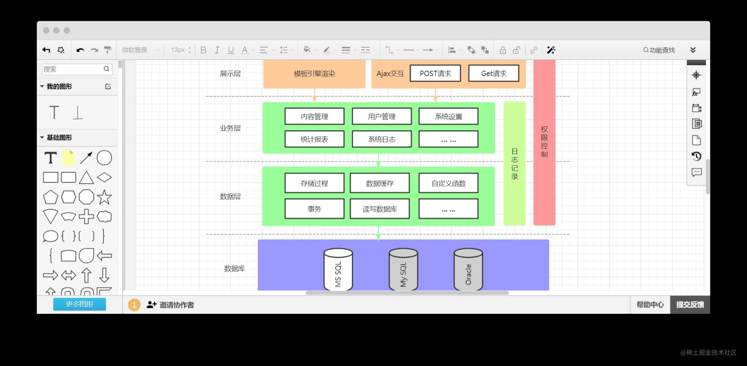This screenshot has height=366, width=747.
Task: Collapse the 基础图形 section
Action: tap(42, 137)
